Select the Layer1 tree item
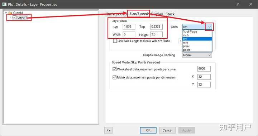Screen dimensions: 258x136 coord(22,17)
